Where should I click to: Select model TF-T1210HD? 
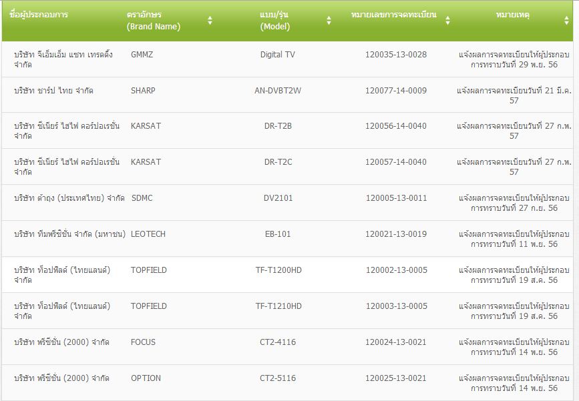278,306
